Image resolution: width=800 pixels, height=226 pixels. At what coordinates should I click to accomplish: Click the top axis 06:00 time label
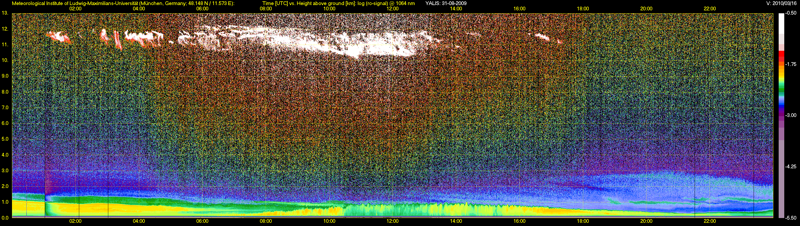coord(202,9)
